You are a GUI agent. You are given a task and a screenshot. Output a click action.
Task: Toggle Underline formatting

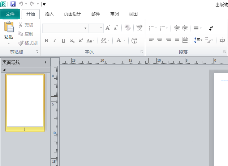click(x=63, y=41)
